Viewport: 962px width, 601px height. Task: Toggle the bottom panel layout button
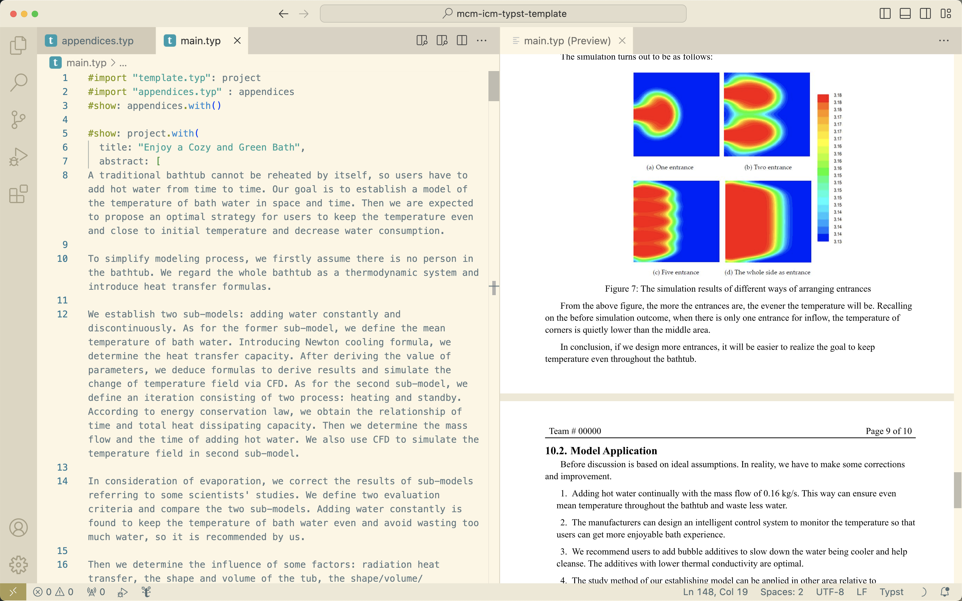(x=905, y=14)
